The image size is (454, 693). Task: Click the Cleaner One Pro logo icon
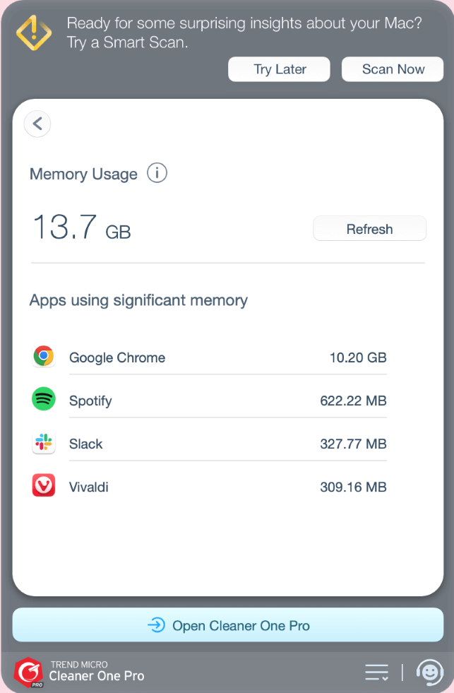[29, 673]
